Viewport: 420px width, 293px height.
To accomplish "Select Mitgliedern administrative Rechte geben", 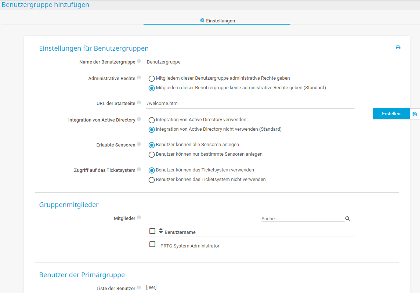I will [152, 78].
